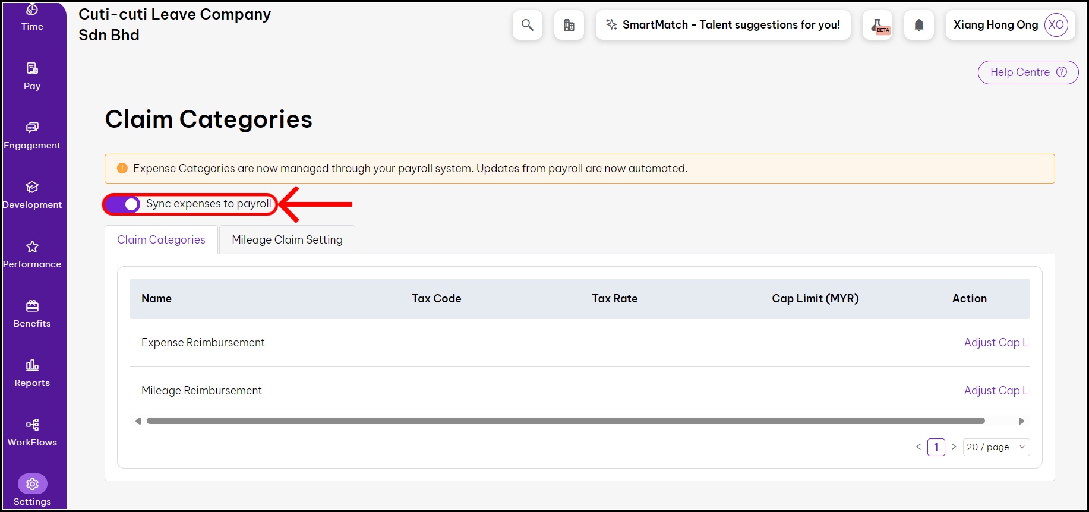Open the Performance star icon
Viewport: 1089px width, 512px height.
[x=32, y=247]
